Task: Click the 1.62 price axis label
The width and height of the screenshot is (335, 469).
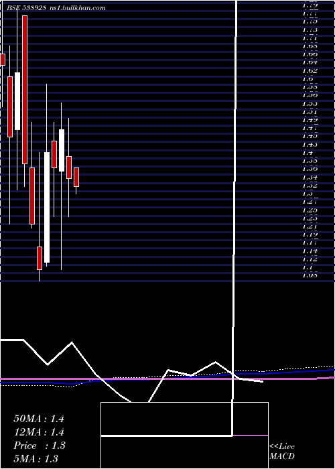Action: [x=310, y=71]
